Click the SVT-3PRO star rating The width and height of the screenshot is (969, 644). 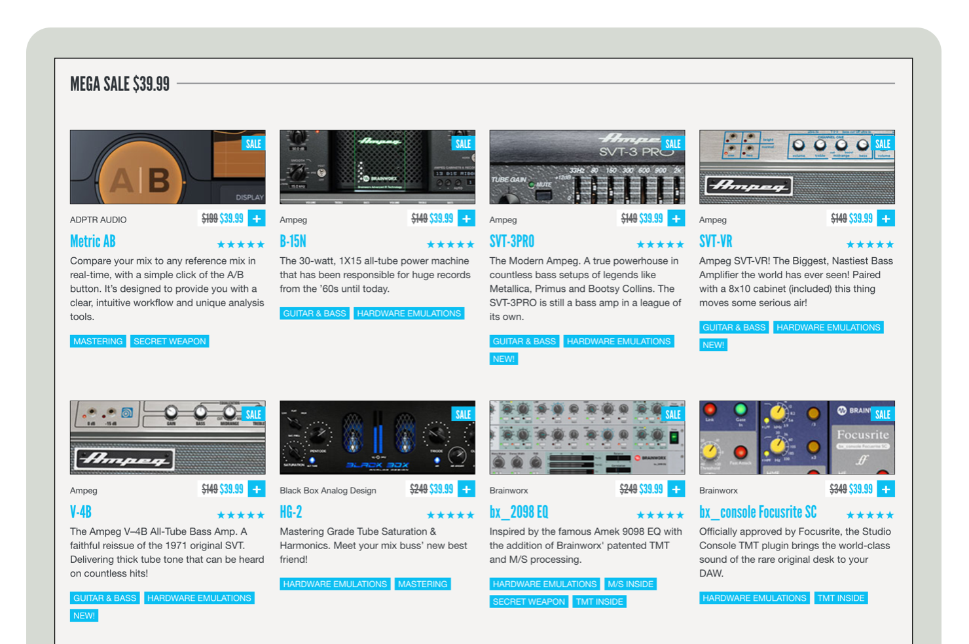pos(660,245)
